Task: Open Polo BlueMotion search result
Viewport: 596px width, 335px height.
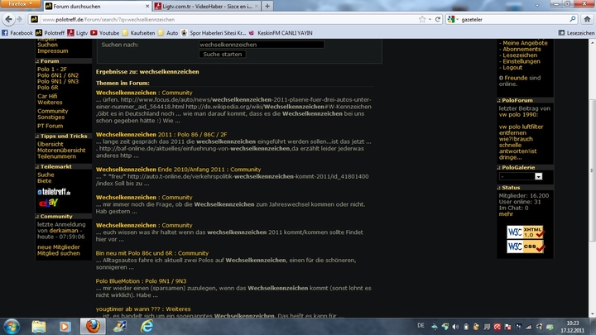Action: point(141,281)
